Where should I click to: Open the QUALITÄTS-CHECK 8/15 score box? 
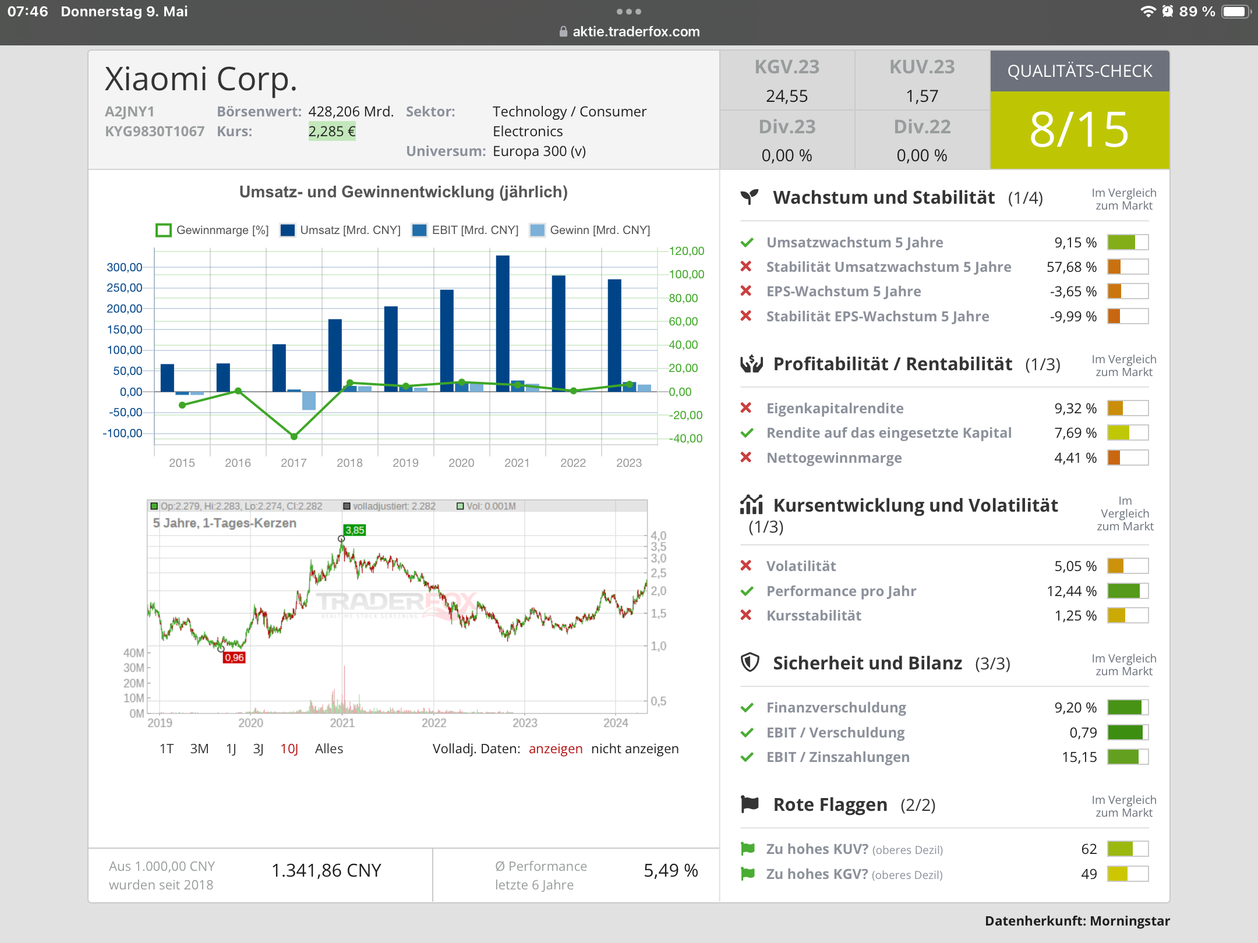pos(1080,109)
